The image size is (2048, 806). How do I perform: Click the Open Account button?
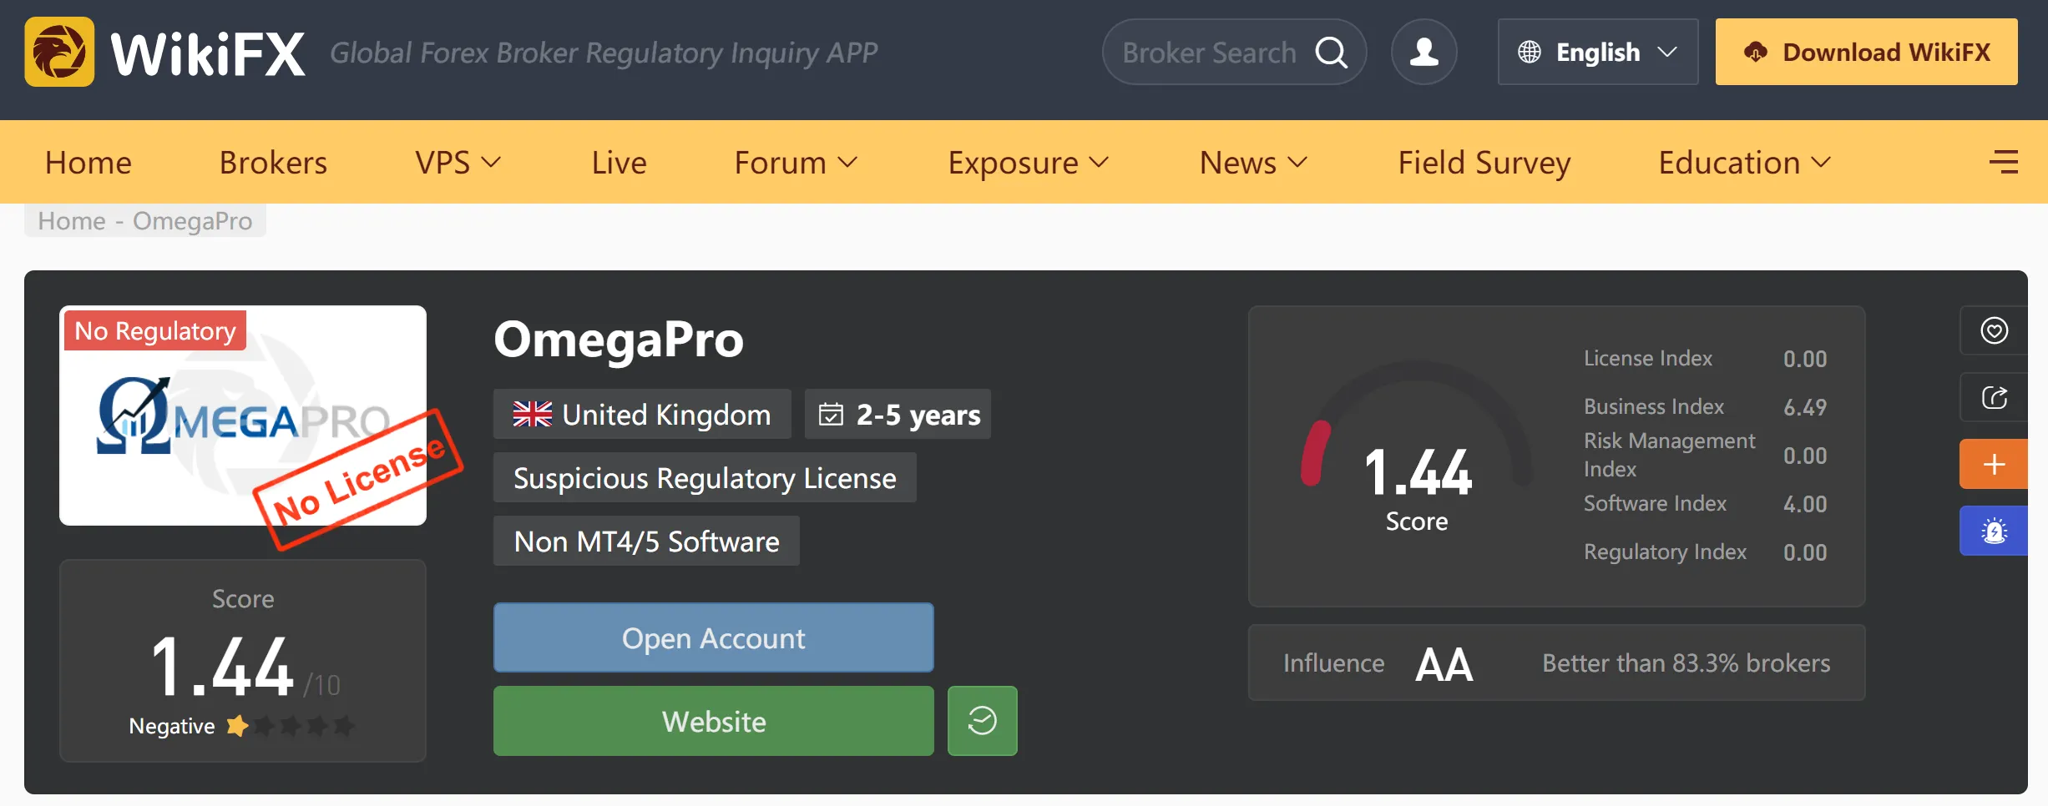pyautogui.click(x=714, y=637)
